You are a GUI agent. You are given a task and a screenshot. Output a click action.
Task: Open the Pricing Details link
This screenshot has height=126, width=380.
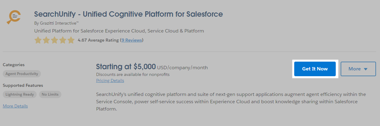coord(110,80)
